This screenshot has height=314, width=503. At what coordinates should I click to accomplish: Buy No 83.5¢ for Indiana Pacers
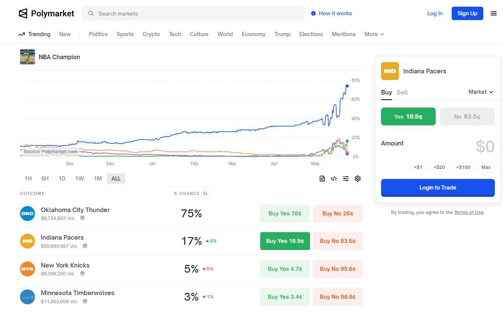[338, 241]
